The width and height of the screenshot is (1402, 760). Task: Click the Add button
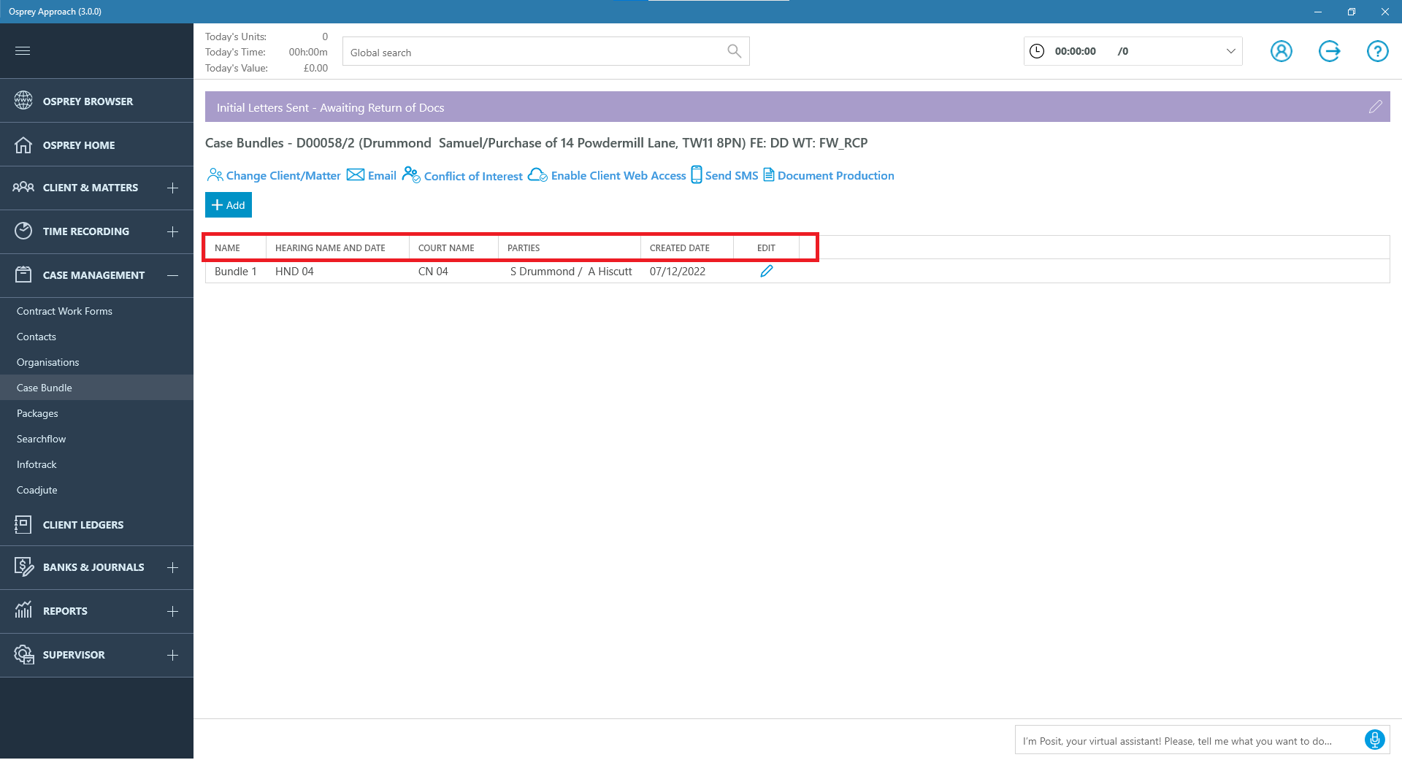[228, 204]
